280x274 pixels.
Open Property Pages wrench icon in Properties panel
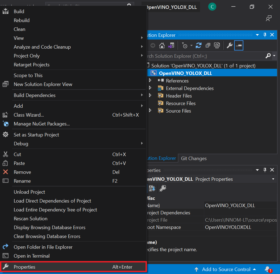coord(163,188)
